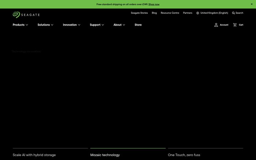The image size is (256, 160).
Task: Click the globe region selector icon
Action: point(198,13)
